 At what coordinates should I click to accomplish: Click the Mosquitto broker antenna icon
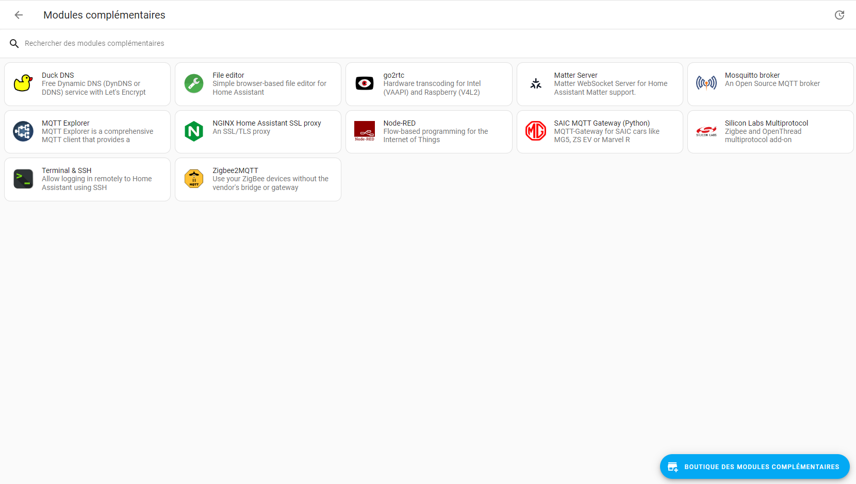click(706, 83)
